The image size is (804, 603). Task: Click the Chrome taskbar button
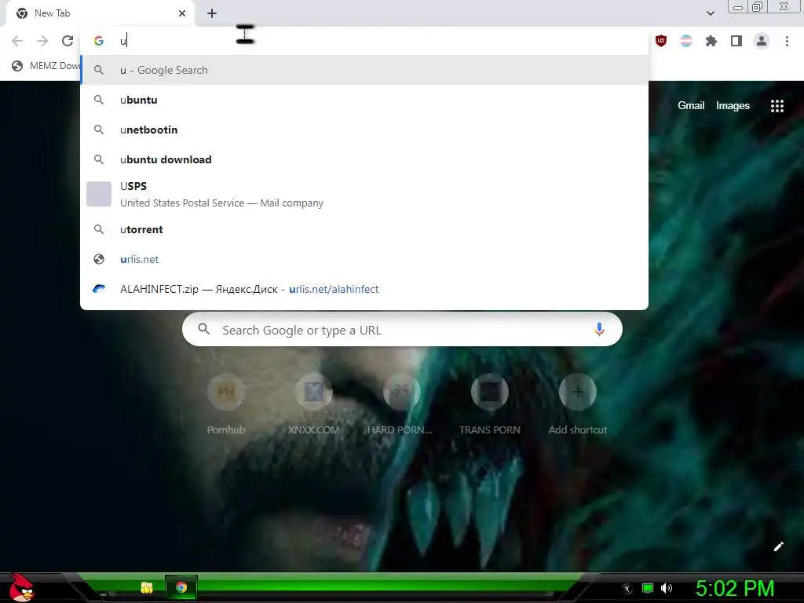pyautogui.click(x=181, y=587)
